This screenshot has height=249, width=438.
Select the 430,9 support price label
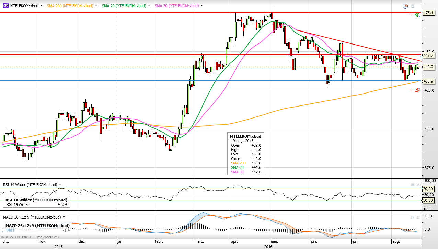pos(428,81)
